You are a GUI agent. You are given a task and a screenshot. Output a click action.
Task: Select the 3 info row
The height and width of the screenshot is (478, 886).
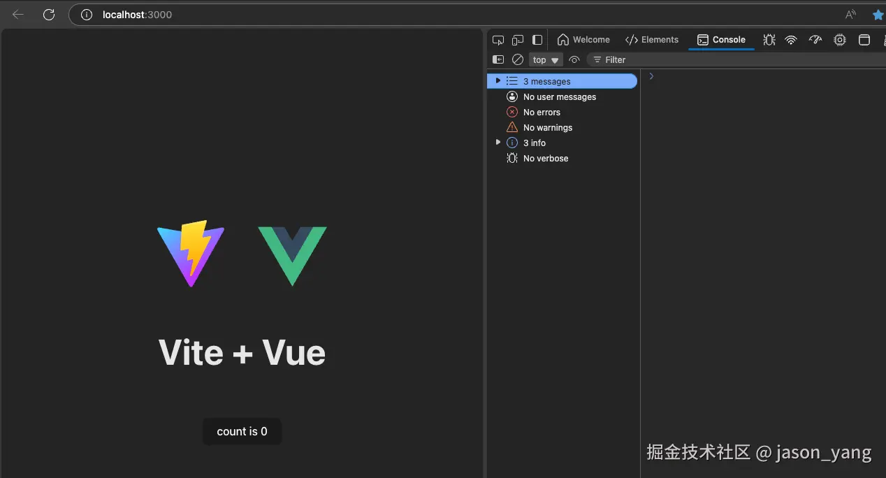coord(562,143)
